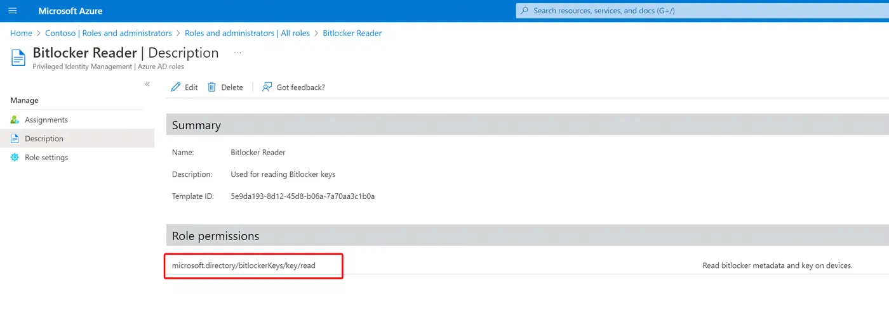Click the Edit pencil icon
The height and width of the screenshot is (330, 889).
[176, 87]
